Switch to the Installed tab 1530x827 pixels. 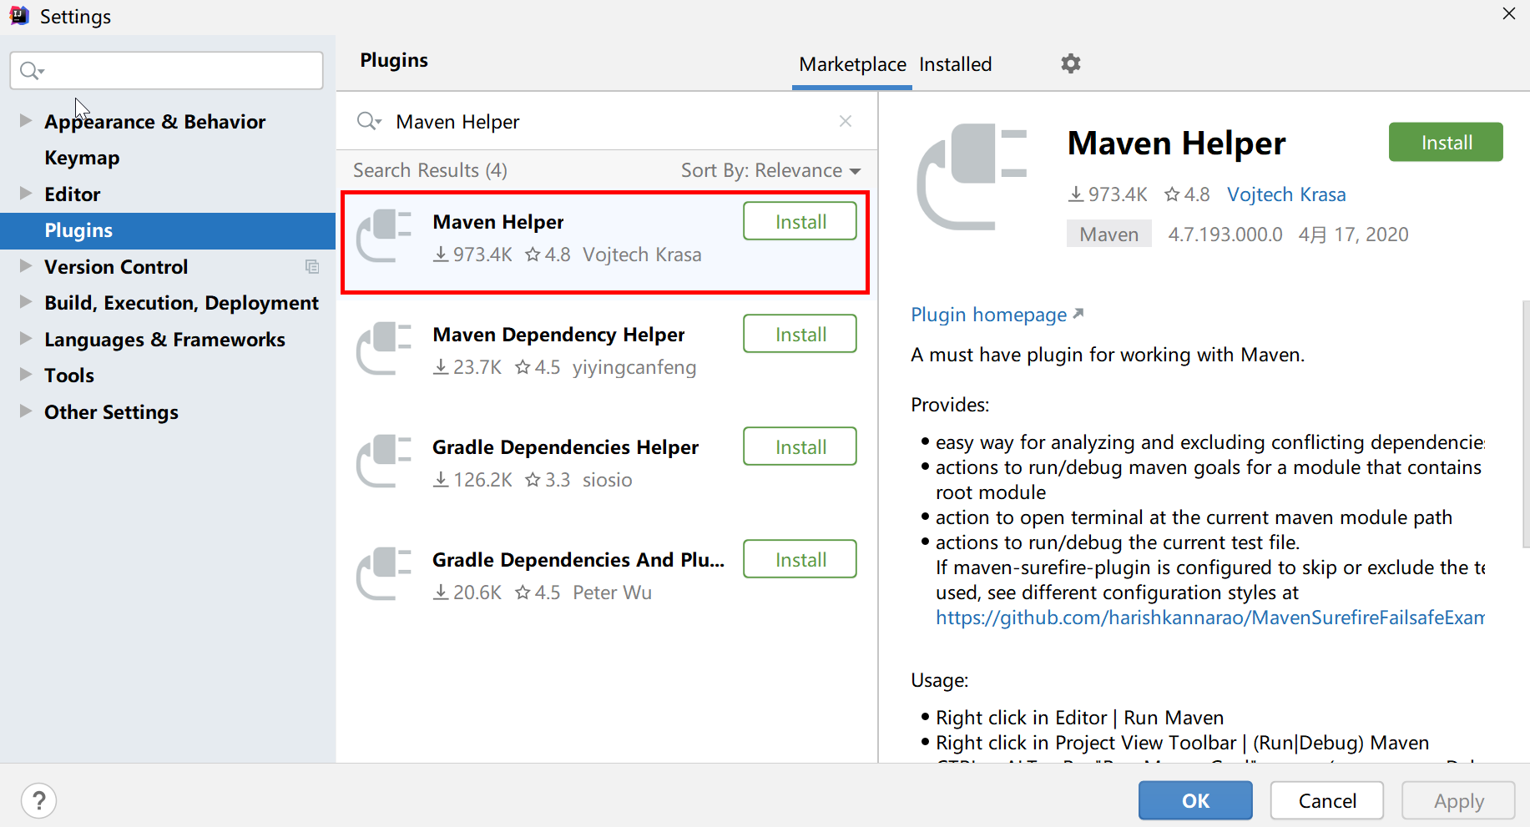[956, 64]
